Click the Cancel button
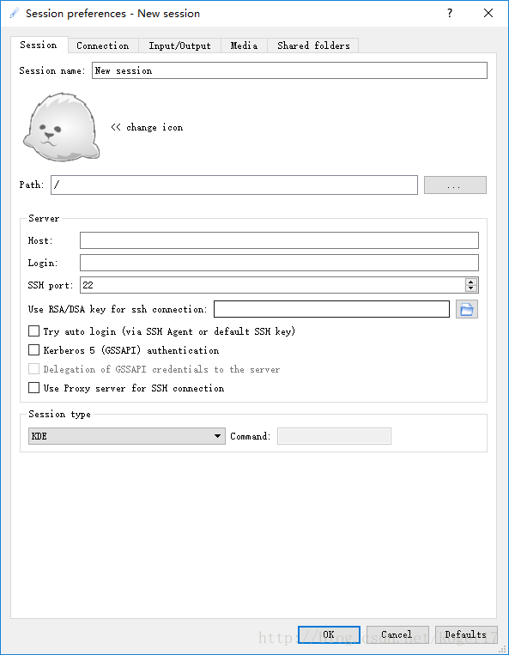 [397, 634]
